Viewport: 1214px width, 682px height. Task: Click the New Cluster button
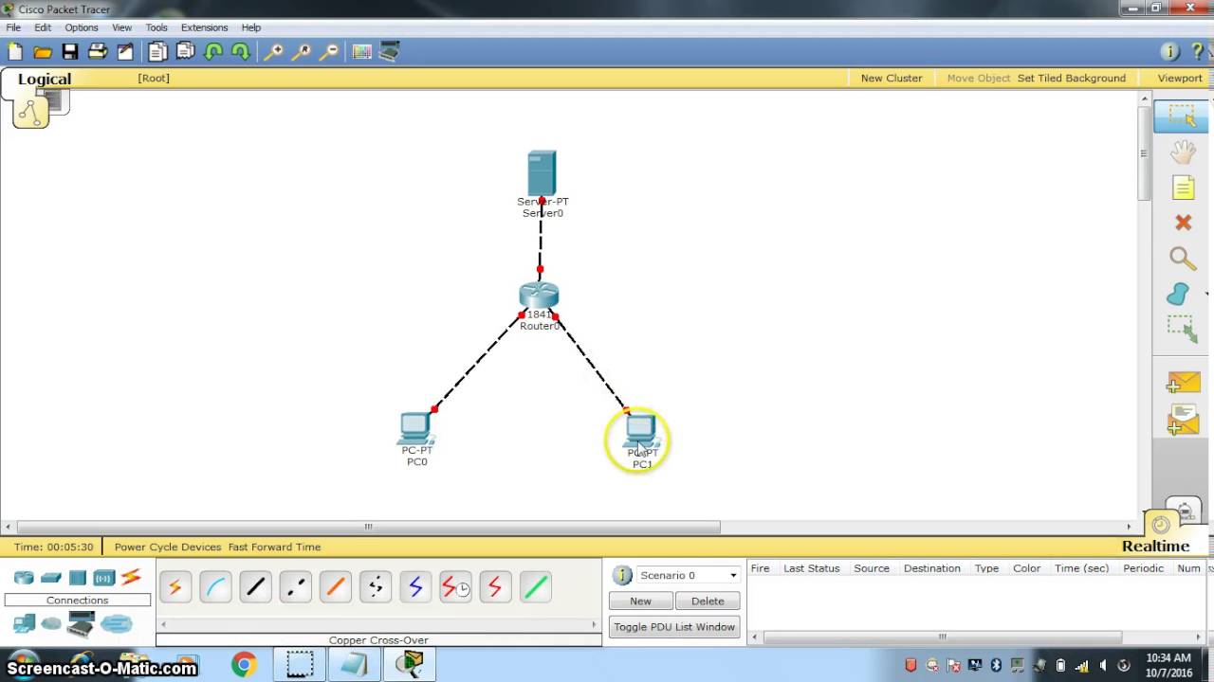(892, 78)
